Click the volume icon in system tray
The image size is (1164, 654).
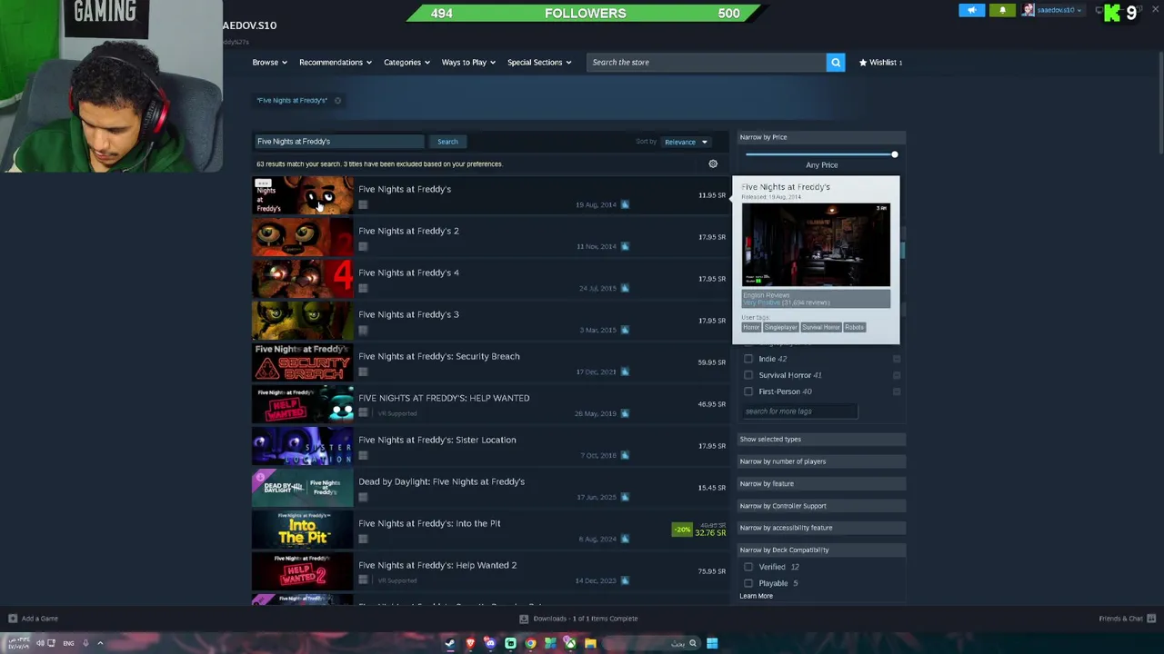pos(40,643)
